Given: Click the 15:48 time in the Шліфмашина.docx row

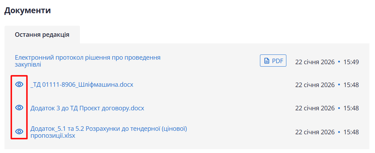Looking at the screenshot, I should pos(351,85).
